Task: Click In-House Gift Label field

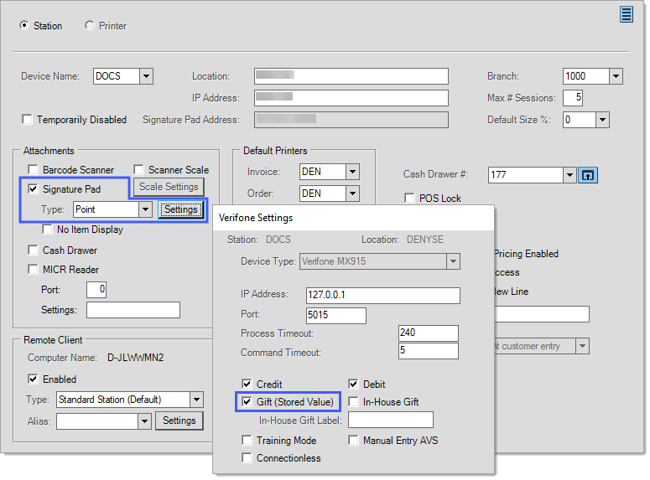Action: [391, 420]
